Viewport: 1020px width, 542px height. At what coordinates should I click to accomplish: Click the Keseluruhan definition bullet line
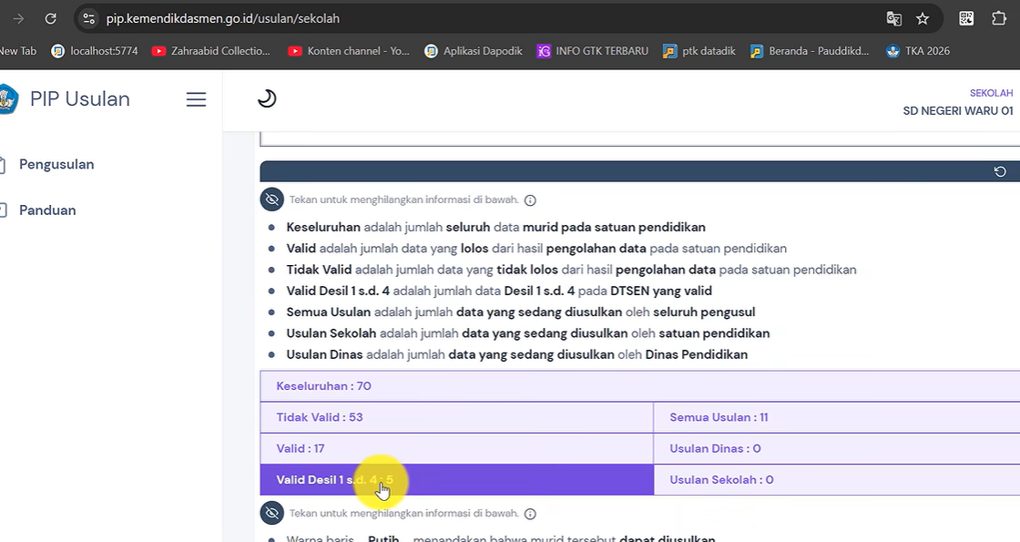tap(495, 227)
